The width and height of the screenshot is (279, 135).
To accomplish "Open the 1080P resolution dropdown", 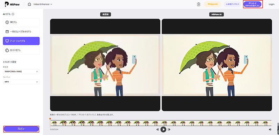I will [x=21, y=72].
